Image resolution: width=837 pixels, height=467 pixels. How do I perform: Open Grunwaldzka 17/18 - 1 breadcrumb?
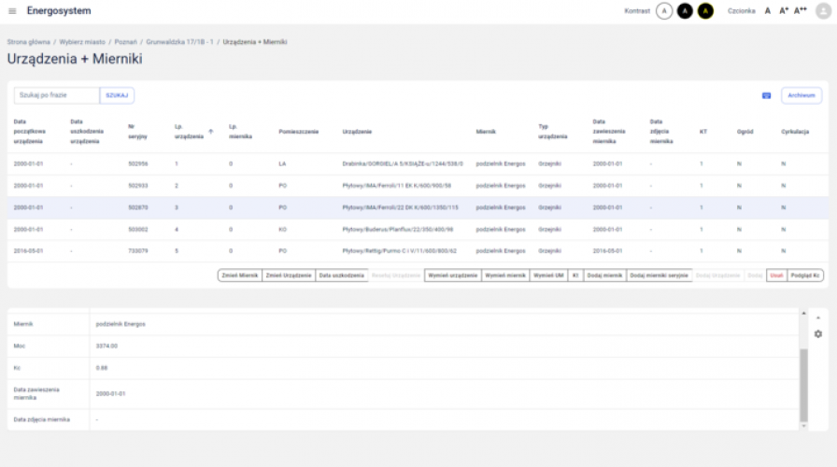point(179,42)
